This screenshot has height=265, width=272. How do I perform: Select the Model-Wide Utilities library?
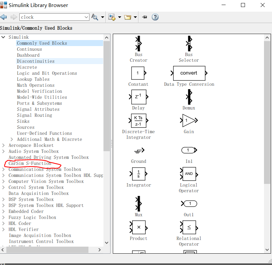tap(42, 97)
